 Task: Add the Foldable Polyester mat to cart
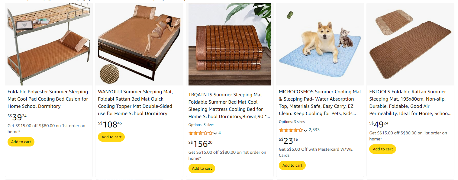click(x=21, y=142)
